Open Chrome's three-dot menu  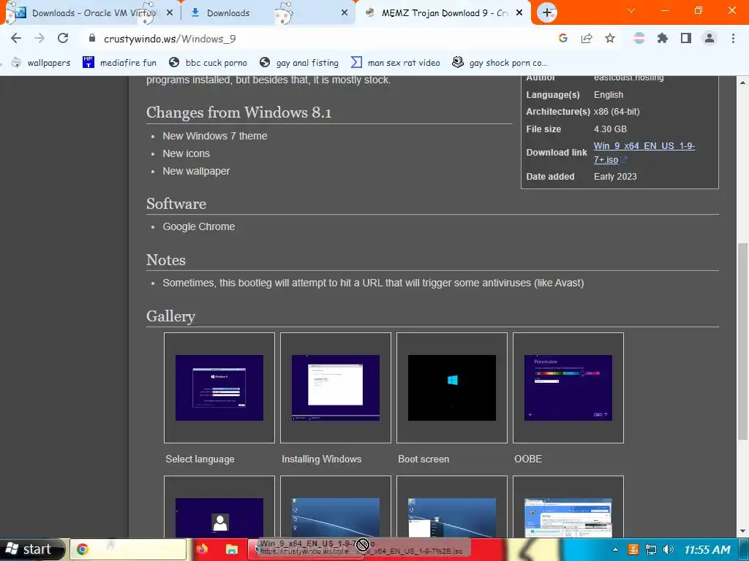(x=733, y=38)
